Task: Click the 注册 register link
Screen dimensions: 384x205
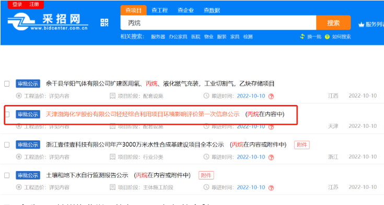Action: pos(34,4)
